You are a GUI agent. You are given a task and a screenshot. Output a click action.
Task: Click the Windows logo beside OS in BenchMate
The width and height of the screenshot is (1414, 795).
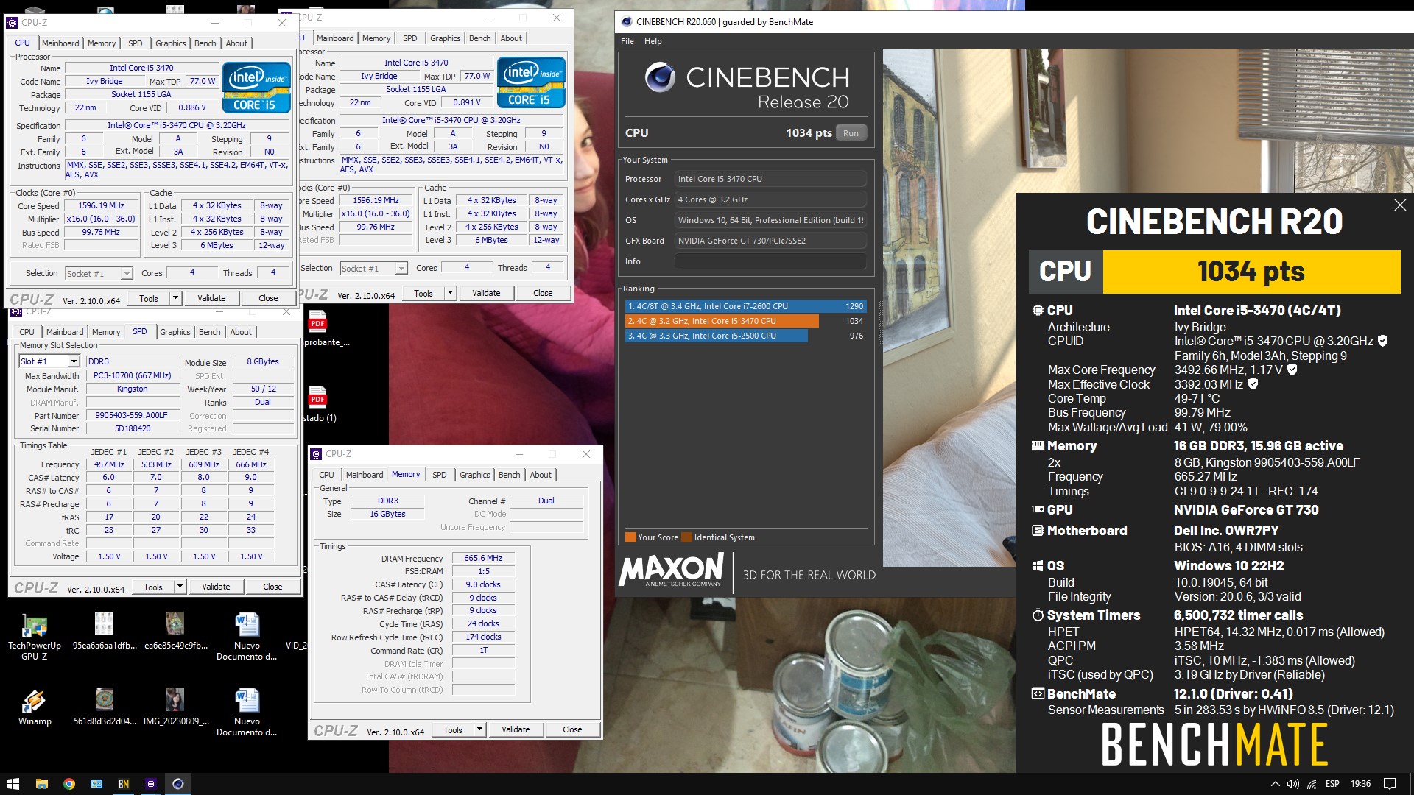click(x=1038, y=565)
